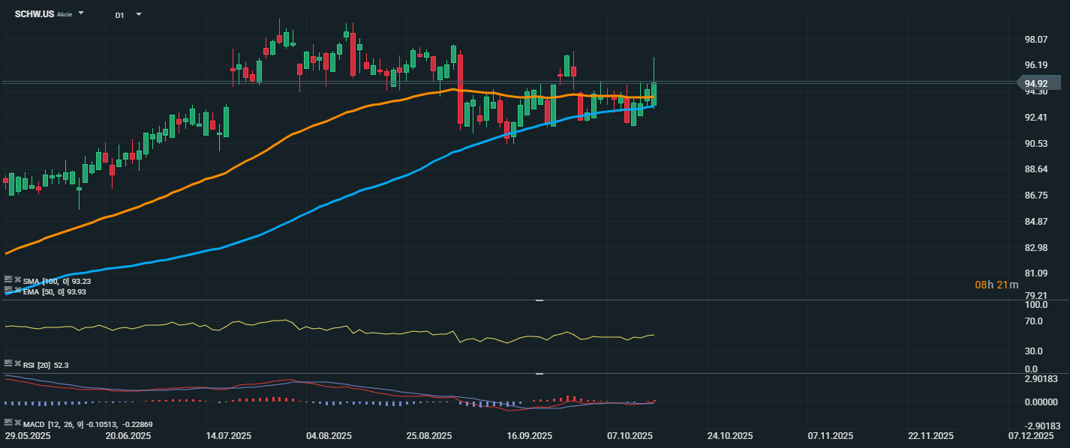Viewport: 1070px width, 448px height.
Task: Click the orange candle countdown timer
Action: coord(996,285)
